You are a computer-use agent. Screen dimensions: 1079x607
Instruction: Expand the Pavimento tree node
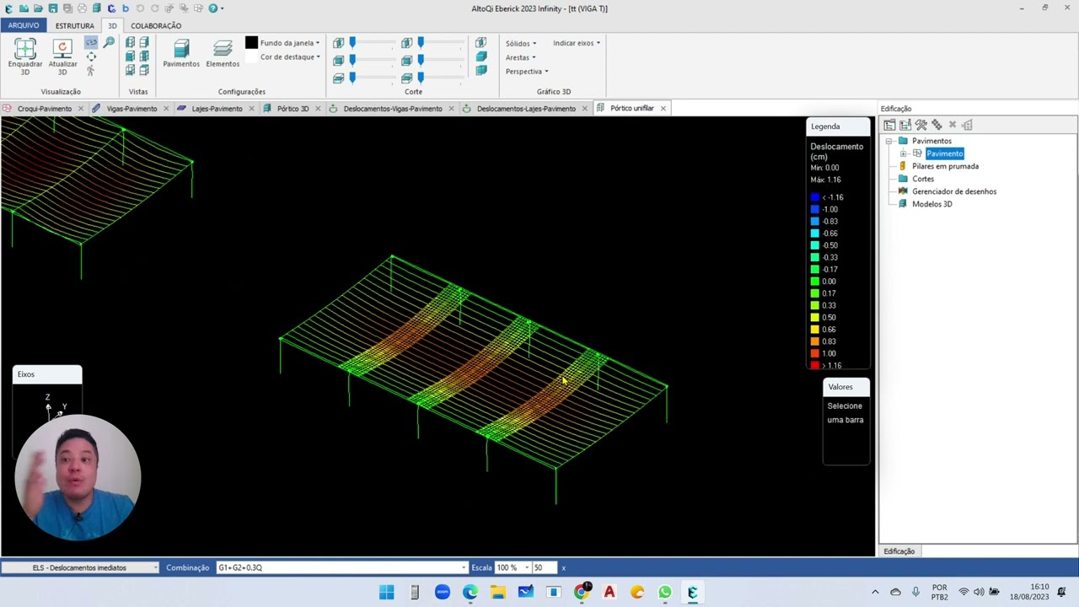click(903, 153)
